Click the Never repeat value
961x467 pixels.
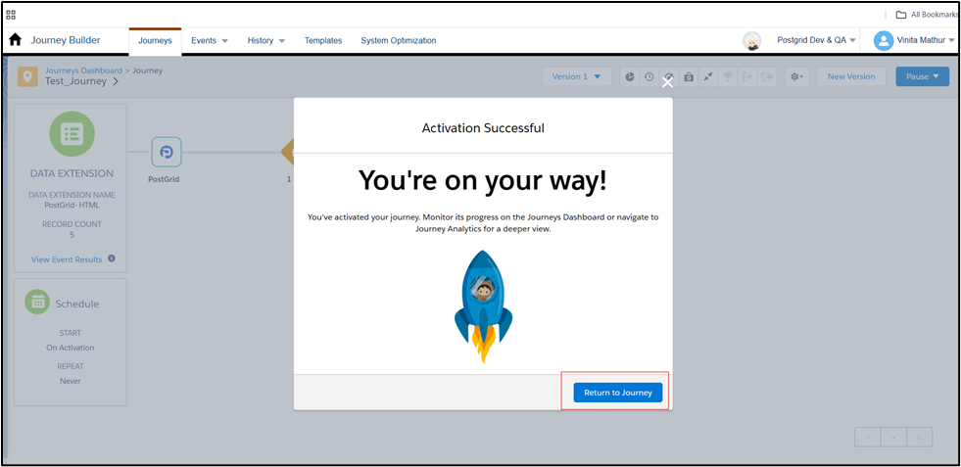[71, 381]
